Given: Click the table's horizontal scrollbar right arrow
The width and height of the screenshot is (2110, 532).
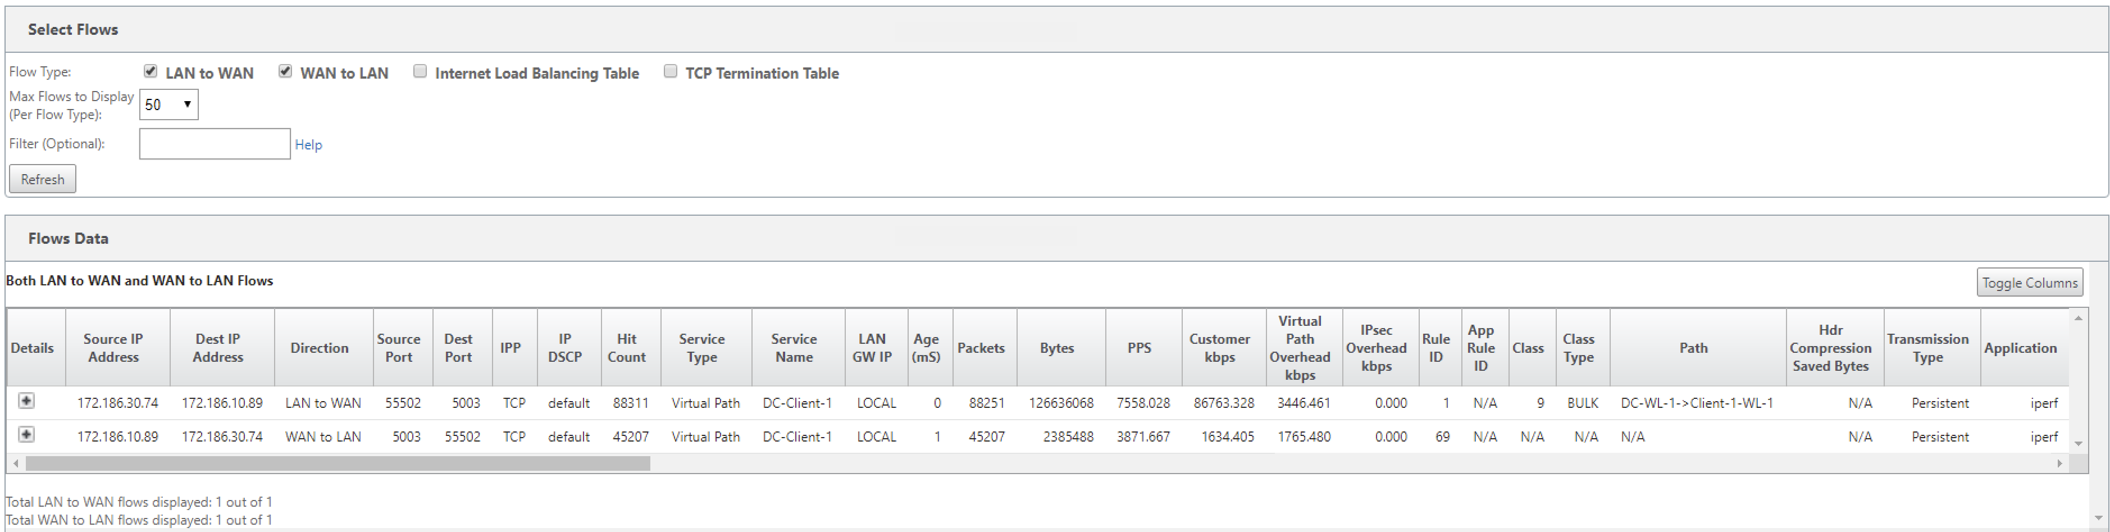Looking at the screenshot, I should 2059,464.
